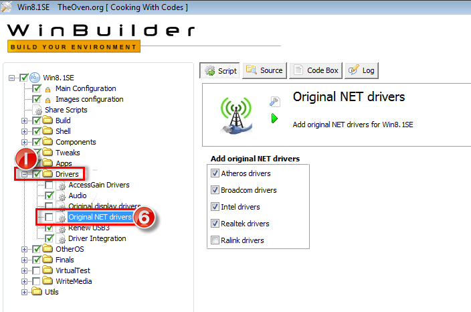Expand the VirtualTest folder node

[24, 270]
